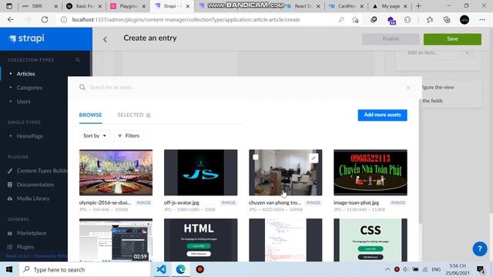Select the olympic-2016 image thumbnail
This screenshot has width=493, height=277.
tap(116, 172)
